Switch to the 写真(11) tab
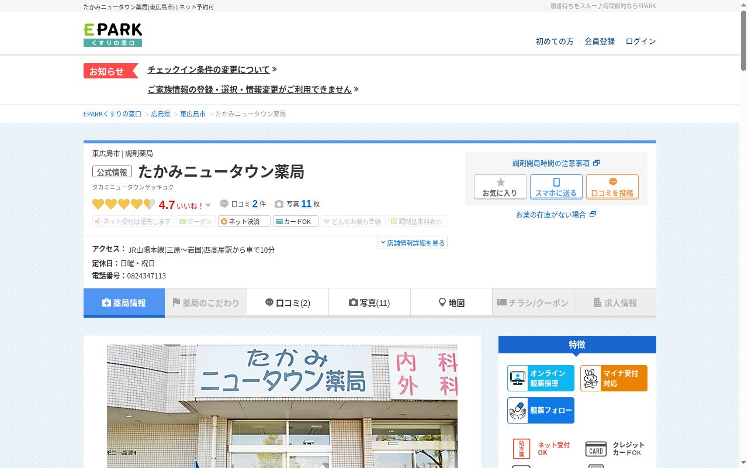This screenshot has height=468, width=748. click(369, 303)
